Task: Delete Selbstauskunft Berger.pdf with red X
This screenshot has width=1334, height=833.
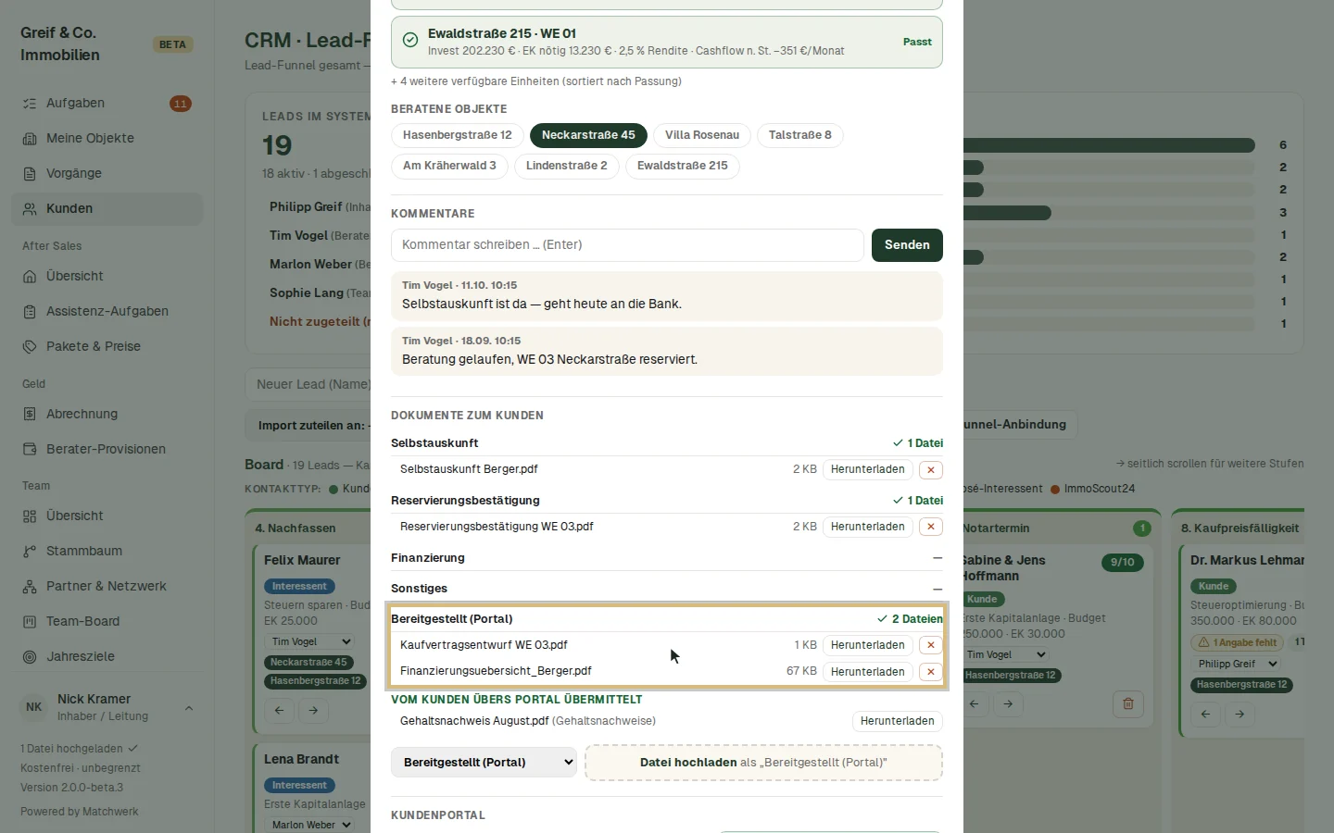Action: (x=930, y=470)
